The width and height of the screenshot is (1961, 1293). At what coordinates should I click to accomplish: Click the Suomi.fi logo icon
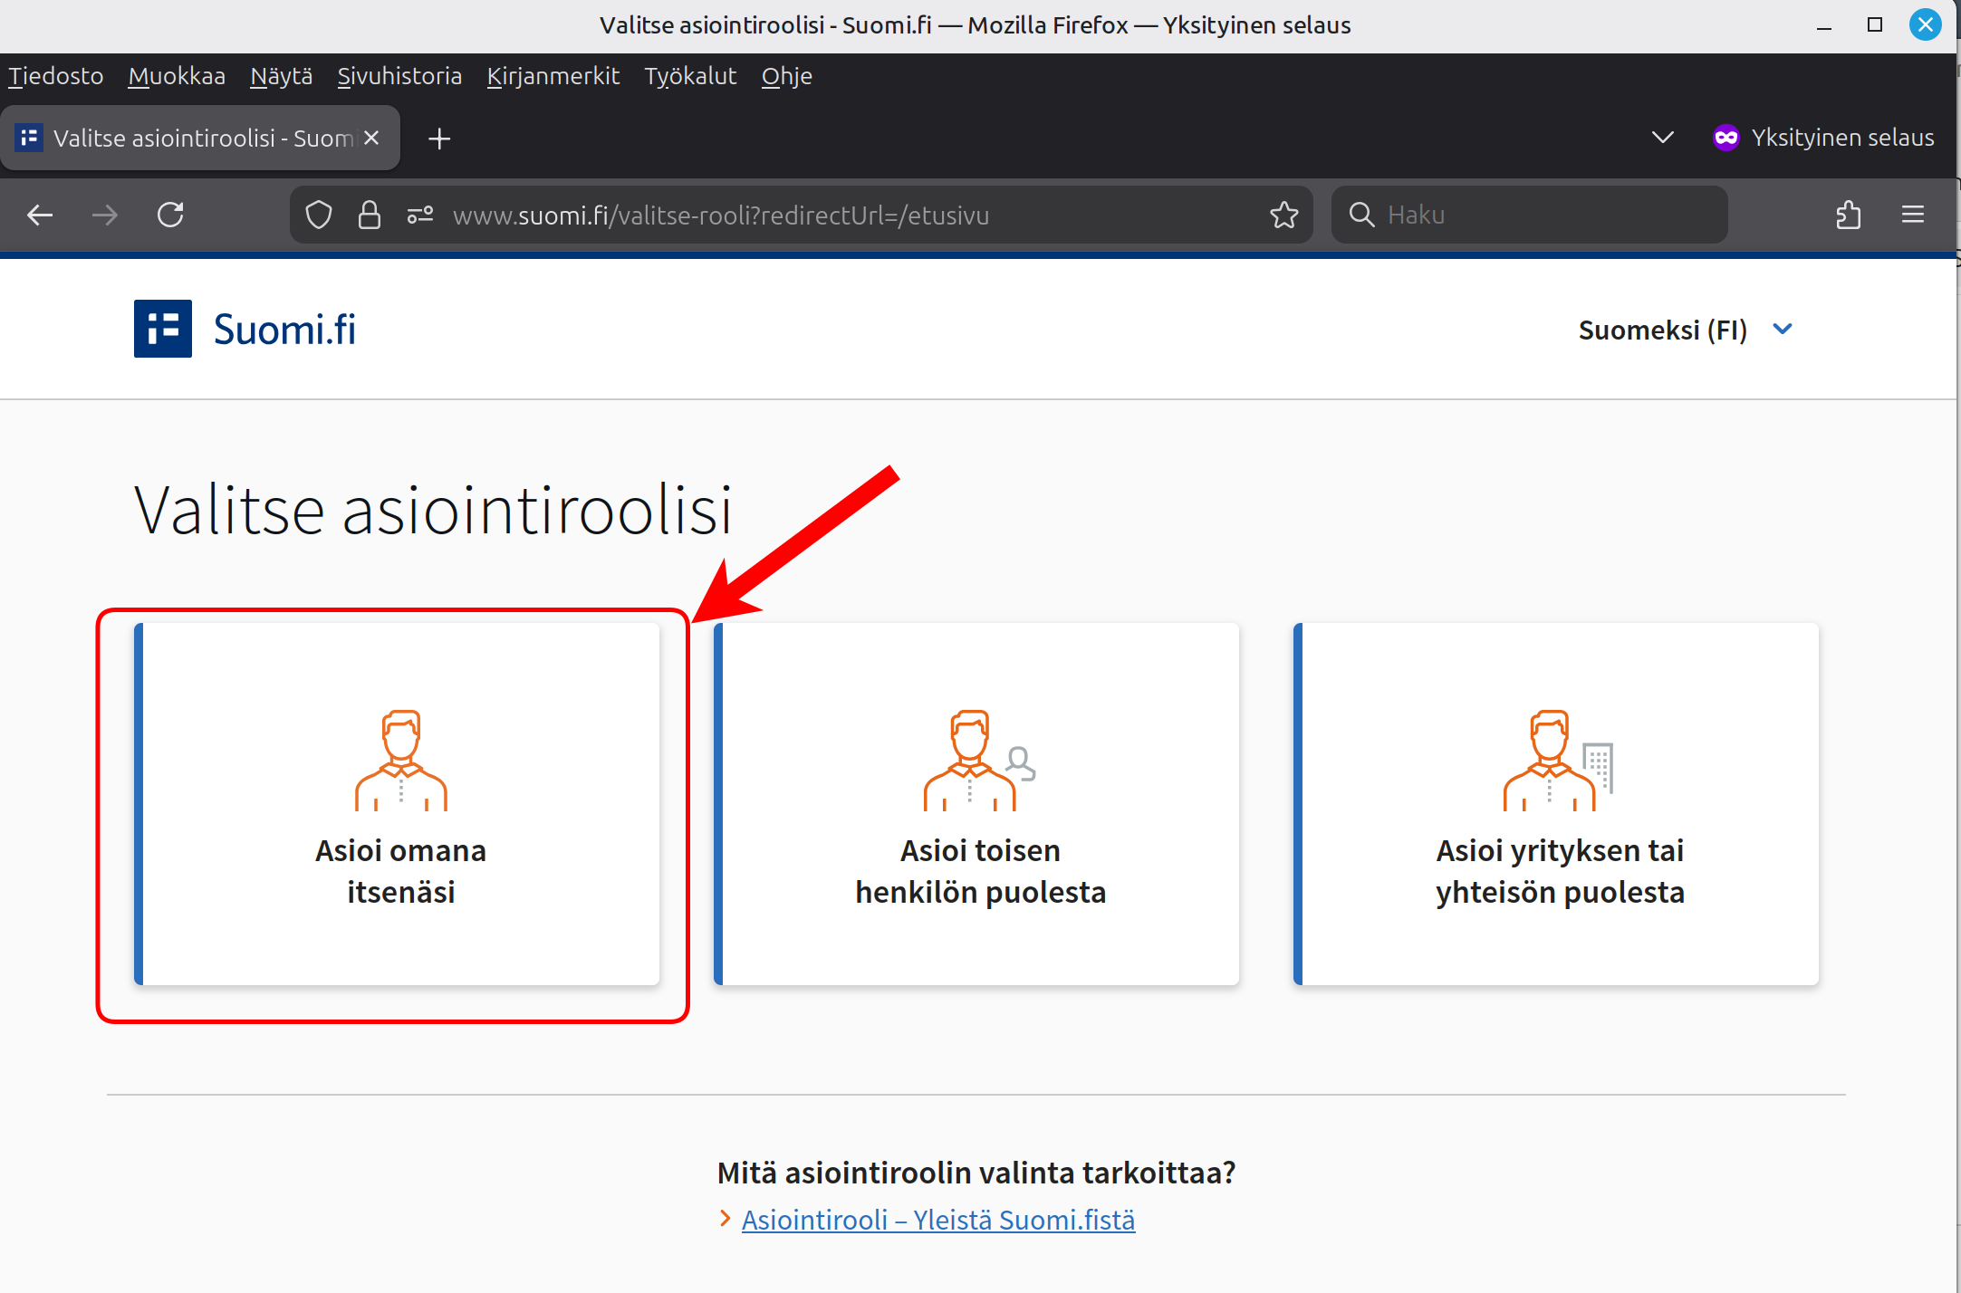point(163,329)
